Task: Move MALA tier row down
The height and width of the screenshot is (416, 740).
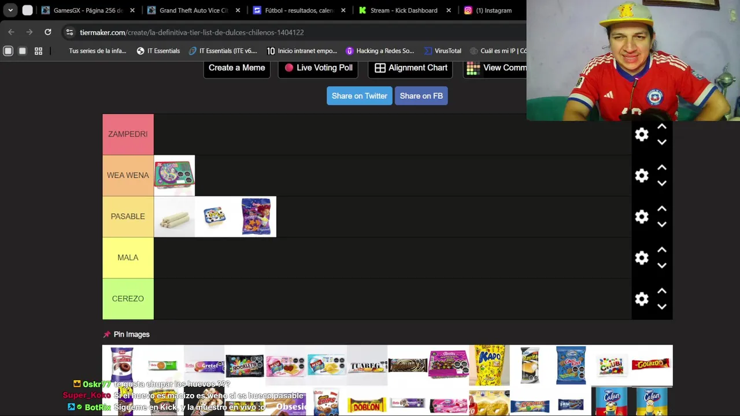Action: (662, 265)
